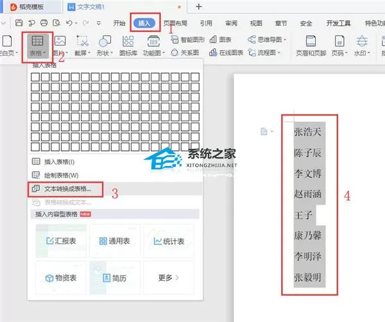Viewport: 385px width, 322px height.
Task: Expand the 思维导图 dropdown arrow
Action: 286,40
